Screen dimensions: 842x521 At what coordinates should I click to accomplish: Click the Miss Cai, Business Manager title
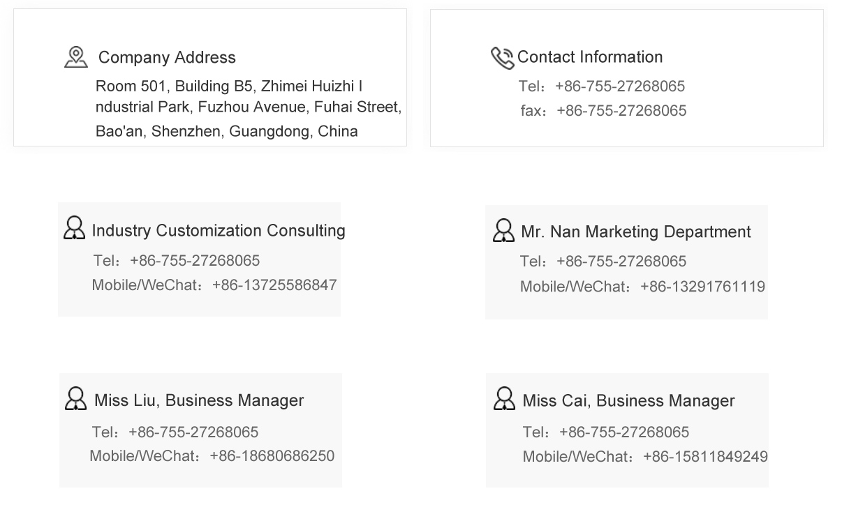tap(628, 401)
